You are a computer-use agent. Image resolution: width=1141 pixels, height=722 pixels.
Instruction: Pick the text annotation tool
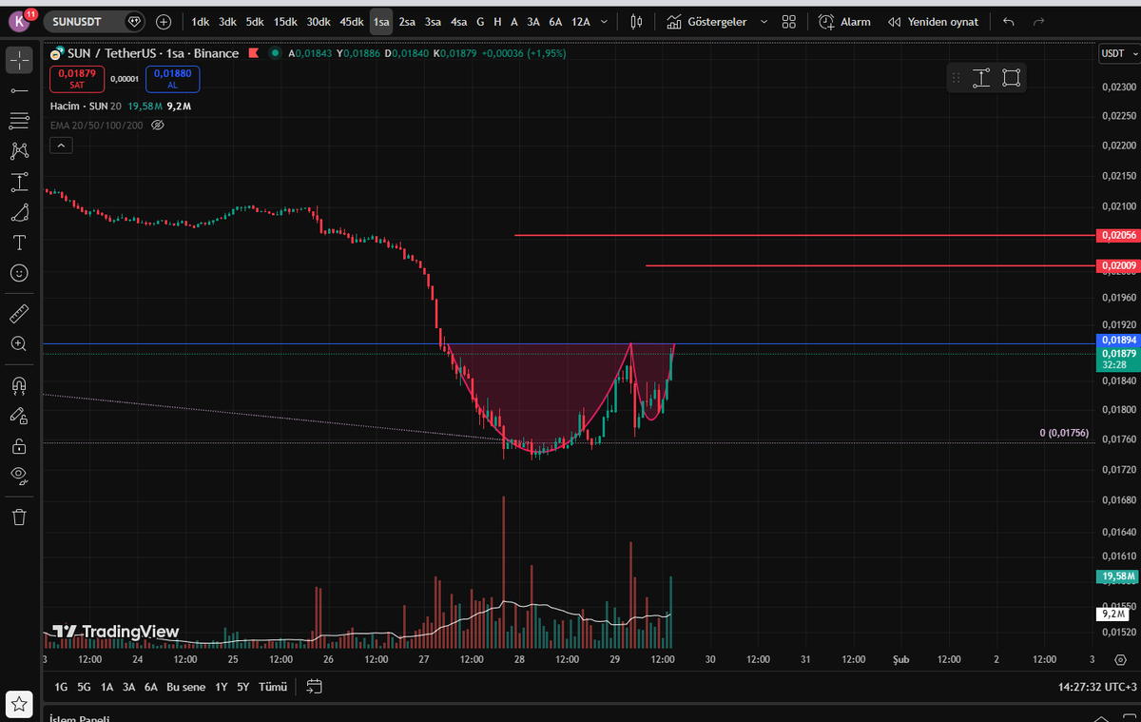point(19,243)
